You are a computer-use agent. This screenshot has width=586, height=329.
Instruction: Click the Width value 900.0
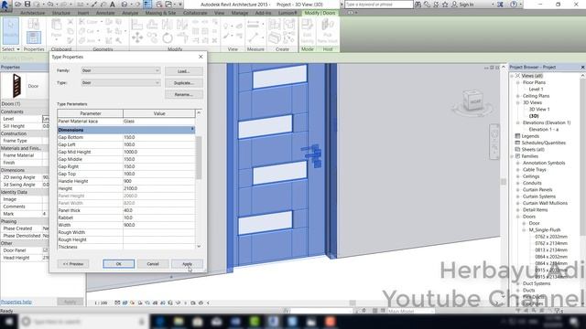(158, 225)
